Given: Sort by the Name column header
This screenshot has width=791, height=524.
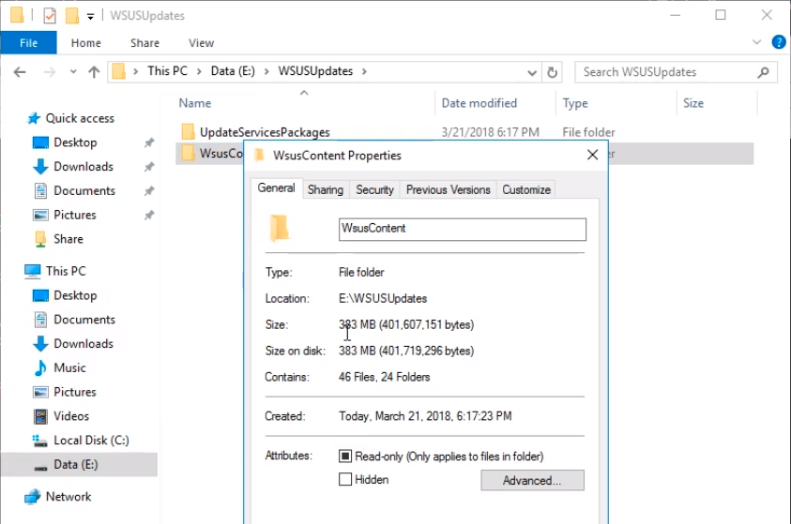Looking at the screenshot, I should [x=195, y=103].
